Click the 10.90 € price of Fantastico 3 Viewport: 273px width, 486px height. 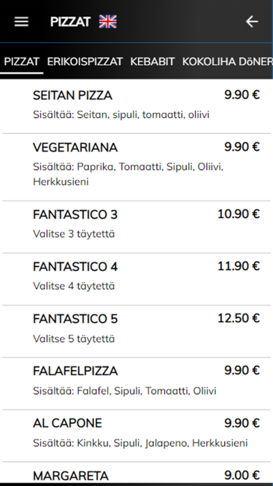[x=238, y=214]
